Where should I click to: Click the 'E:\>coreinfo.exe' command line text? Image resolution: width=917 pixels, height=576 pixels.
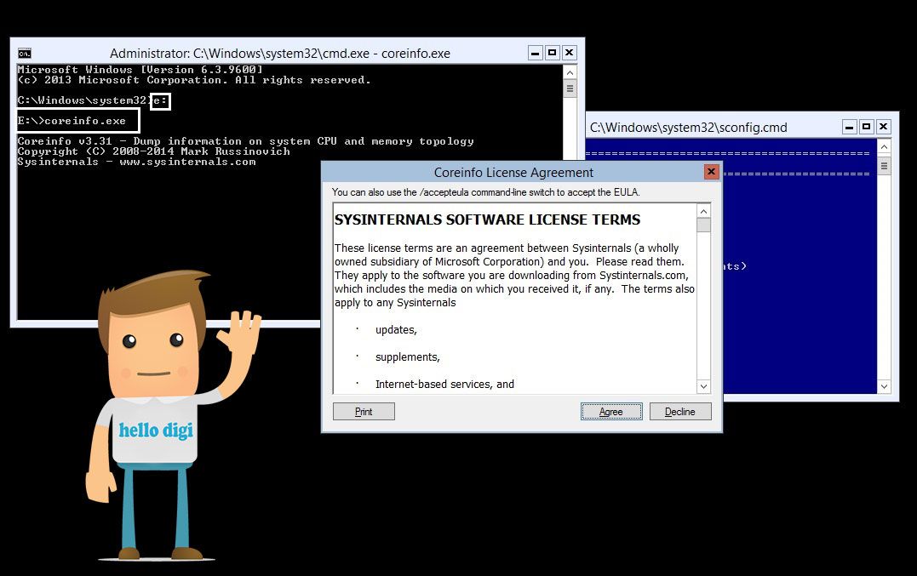[72, 121]
